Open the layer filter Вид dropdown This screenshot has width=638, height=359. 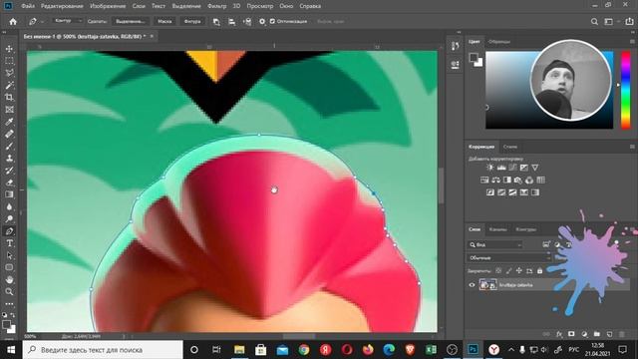[495, 245]
